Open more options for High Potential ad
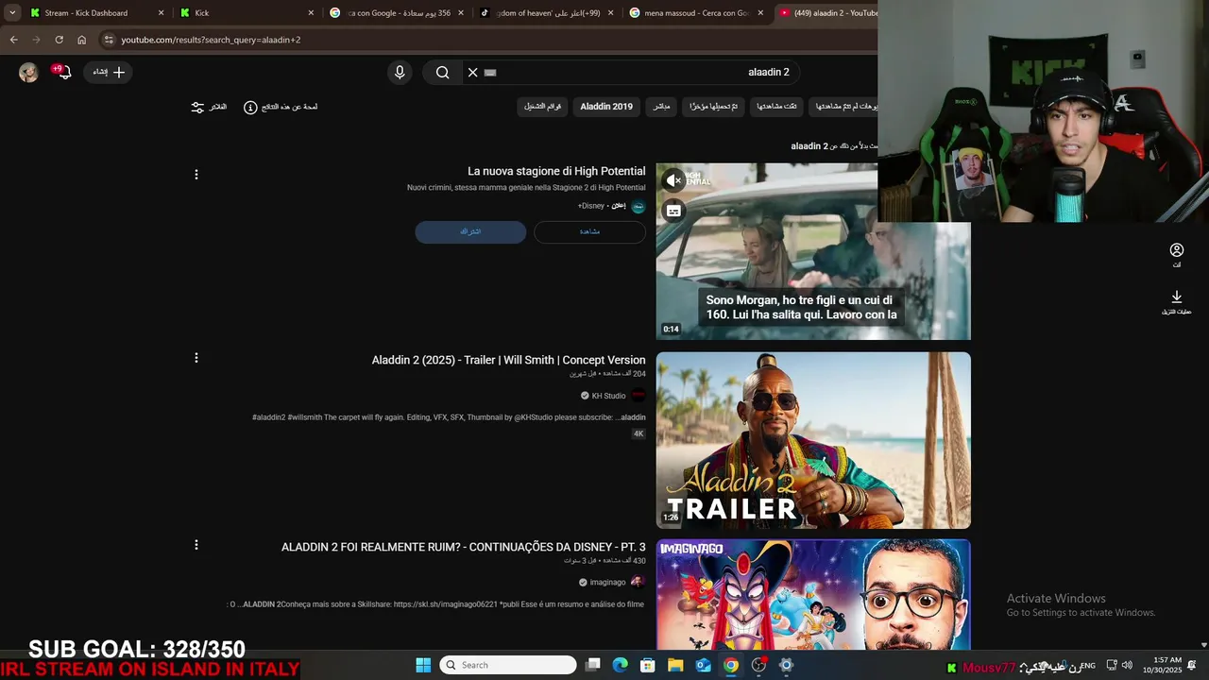This screenshot has width=1209, height=680. 196,175
